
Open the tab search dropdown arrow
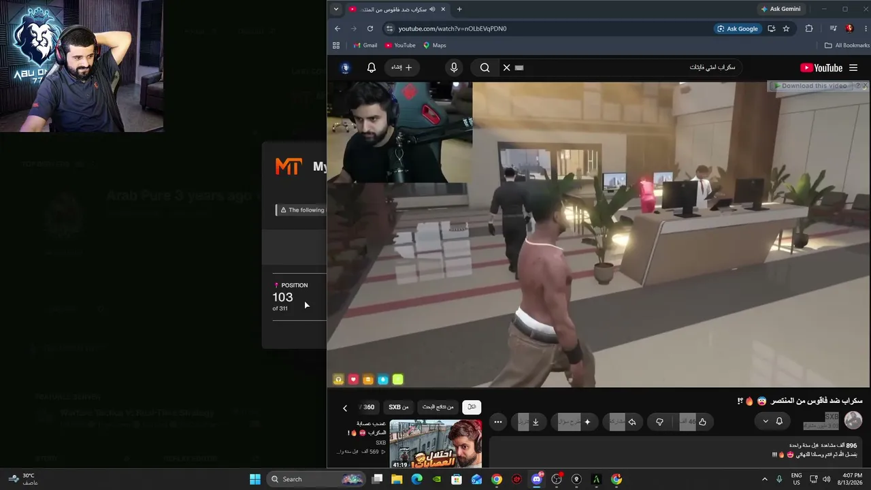(336, 9)
